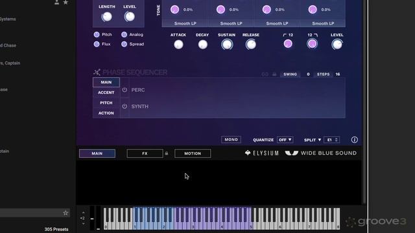
Task: Select the PITCH sequencer tab
Action: point(106,103)
